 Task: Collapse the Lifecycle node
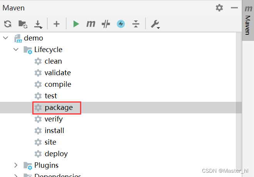click(x=16, y=49)
